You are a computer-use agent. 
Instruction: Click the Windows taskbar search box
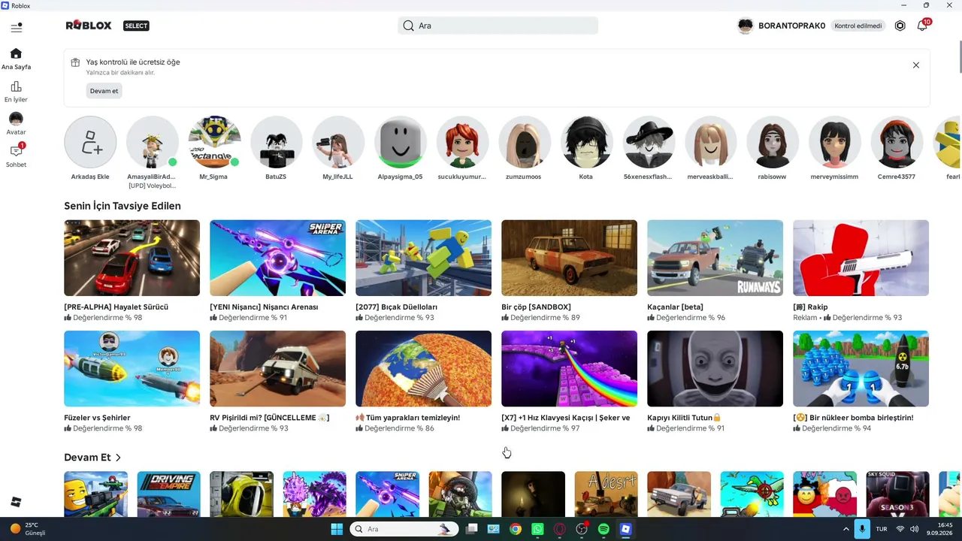click(x=404, y=529)
